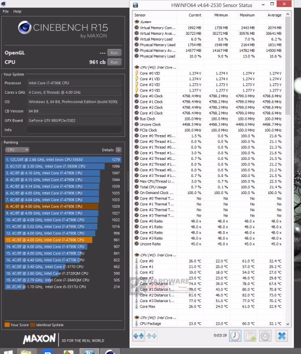Screen dimensions: 301x354
Task: Open the CPU ranking type dropdown
Action: pos(17,150)
